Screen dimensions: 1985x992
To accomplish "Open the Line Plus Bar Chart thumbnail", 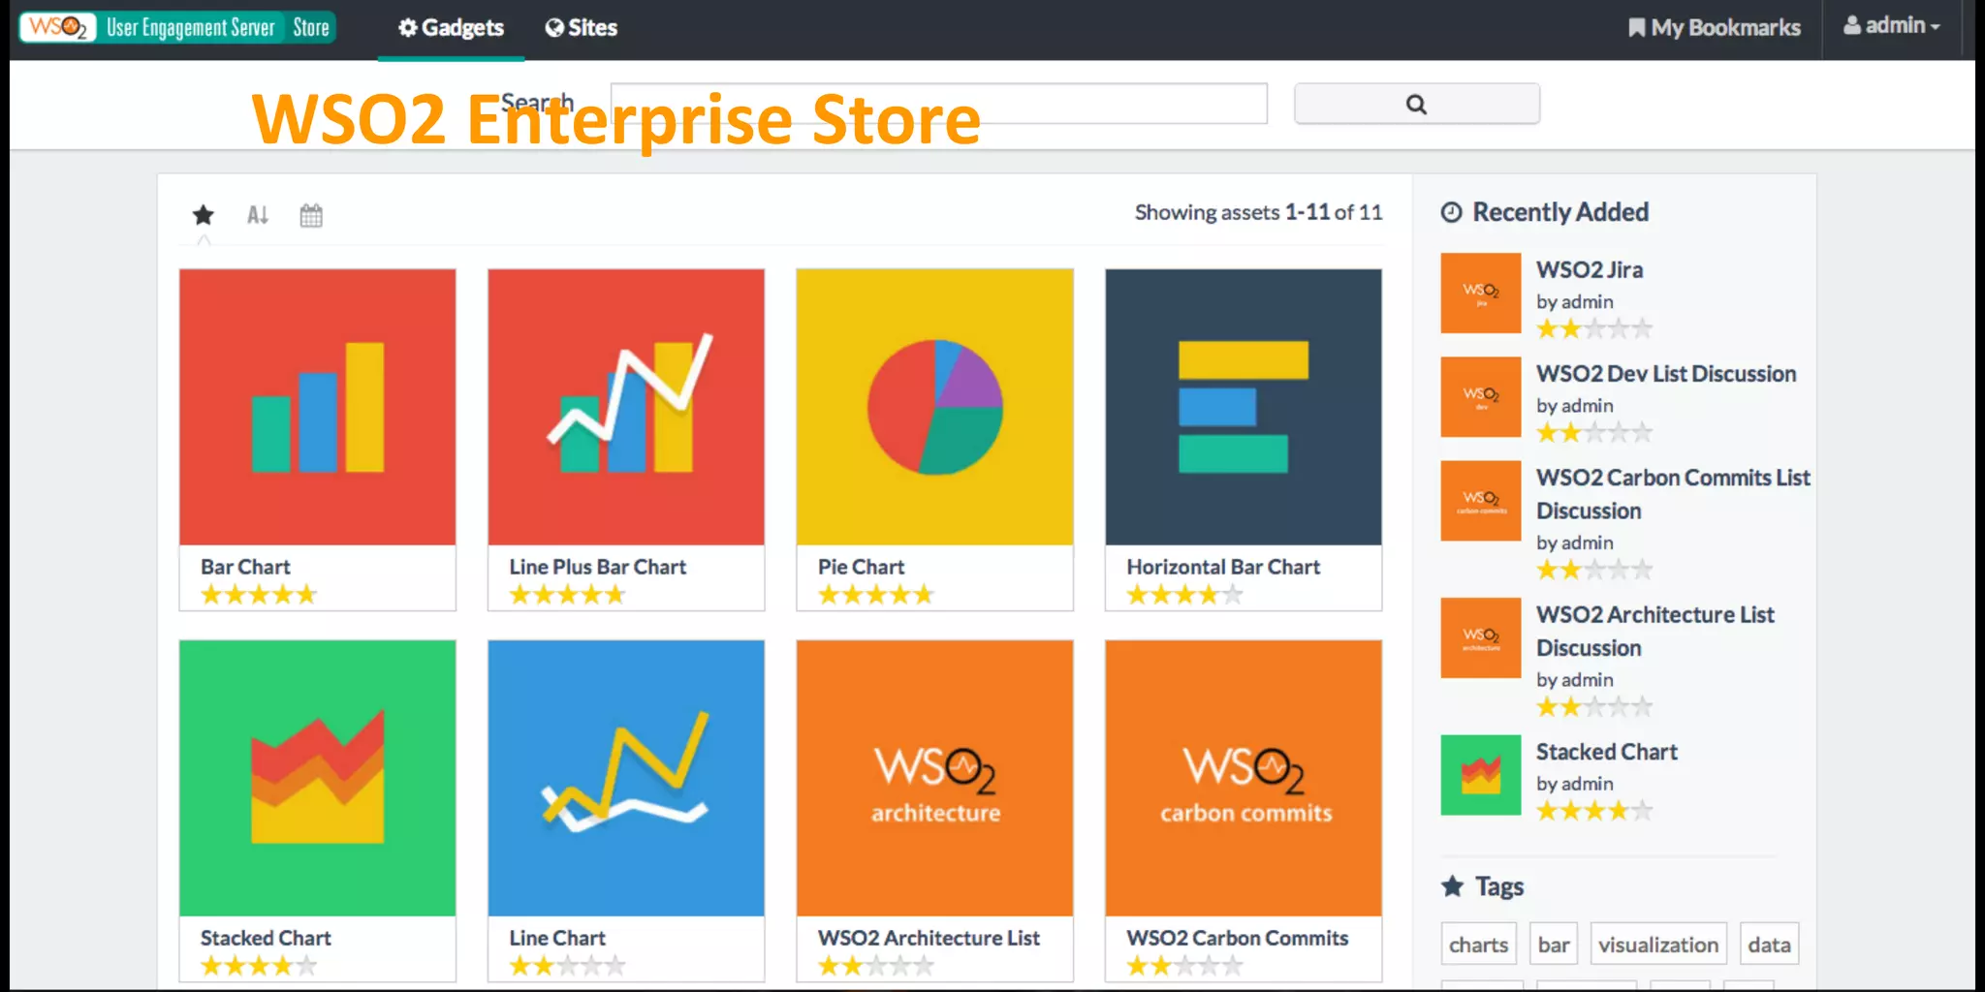I will [626, 407].
